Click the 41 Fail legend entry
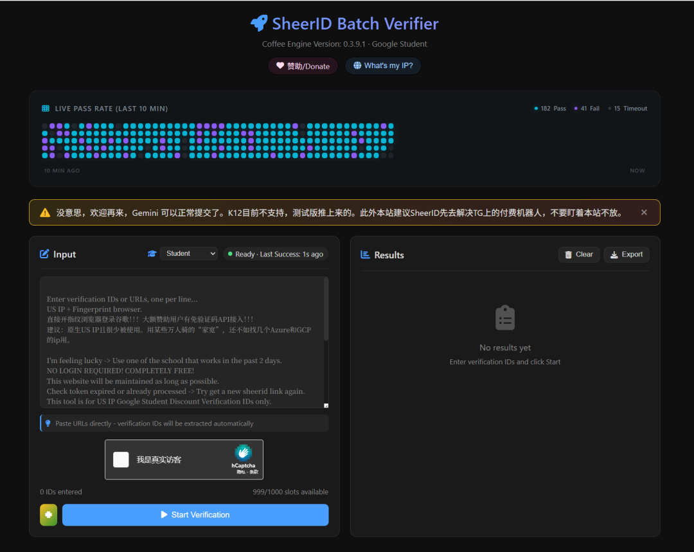The image size is (694, 552). [x=587, y=109]
